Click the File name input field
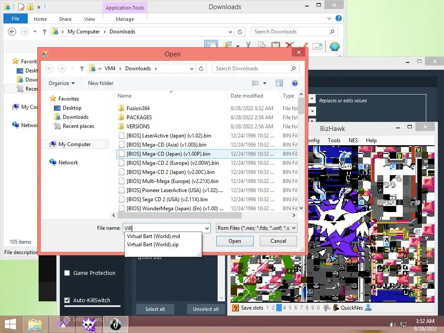Screen dimensions: 444x333 tap(163, 228)
